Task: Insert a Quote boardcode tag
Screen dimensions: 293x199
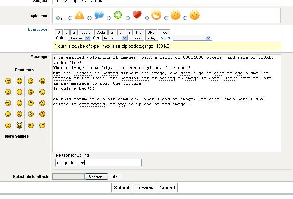Action: [86, 32]
